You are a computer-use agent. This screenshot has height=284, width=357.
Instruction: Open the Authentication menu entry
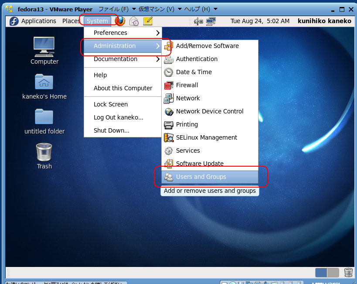210,59
